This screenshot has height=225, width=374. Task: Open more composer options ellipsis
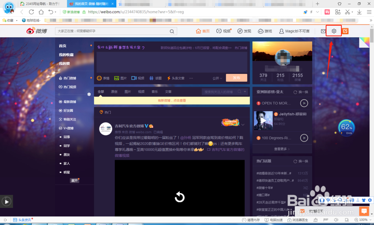[191, 78]
